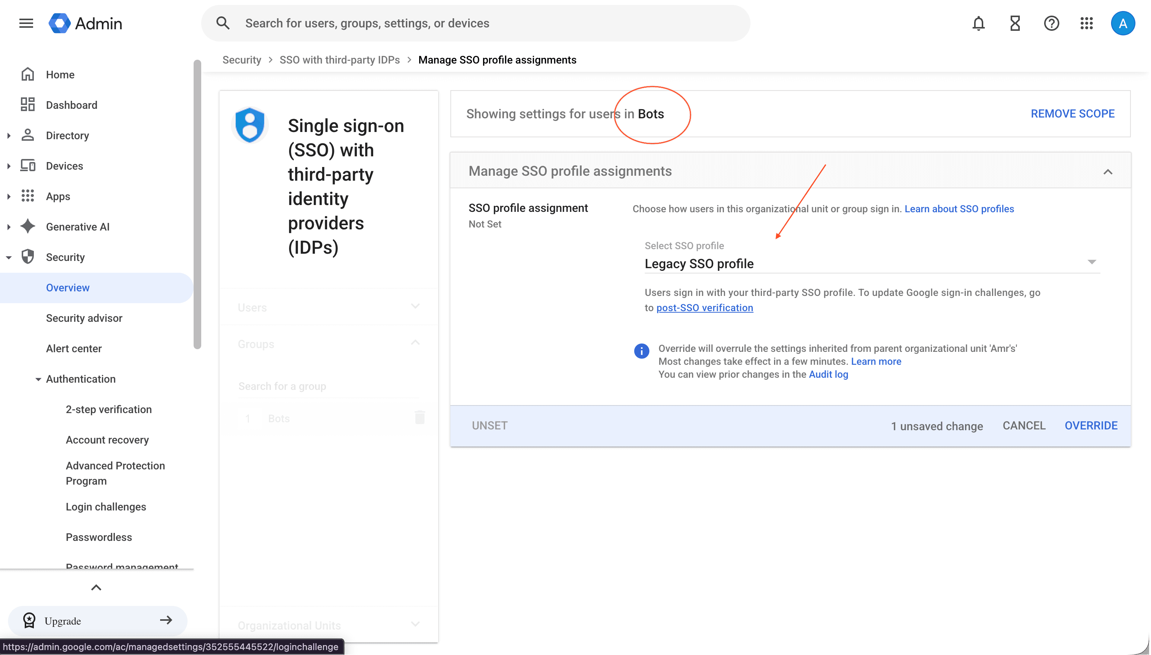
Task: Open Account recovery settings
Action: (x=107, y=439)
